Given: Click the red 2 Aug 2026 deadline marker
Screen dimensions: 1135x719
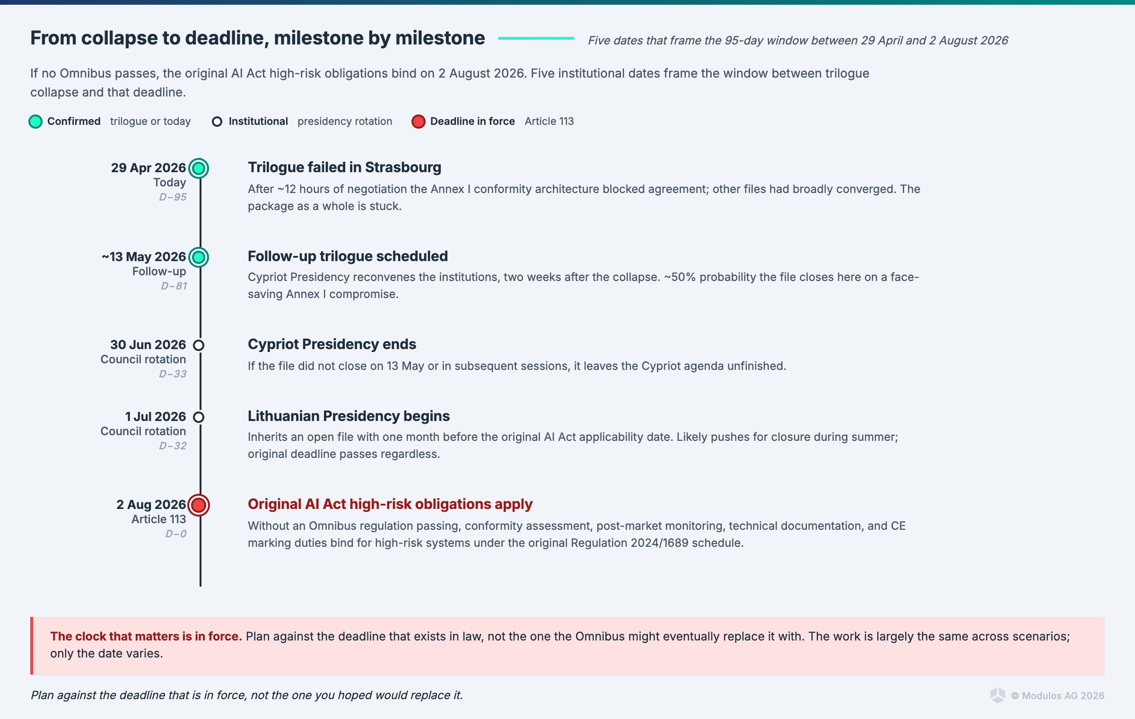Looking at the screenshot, I should pos(199,505).
